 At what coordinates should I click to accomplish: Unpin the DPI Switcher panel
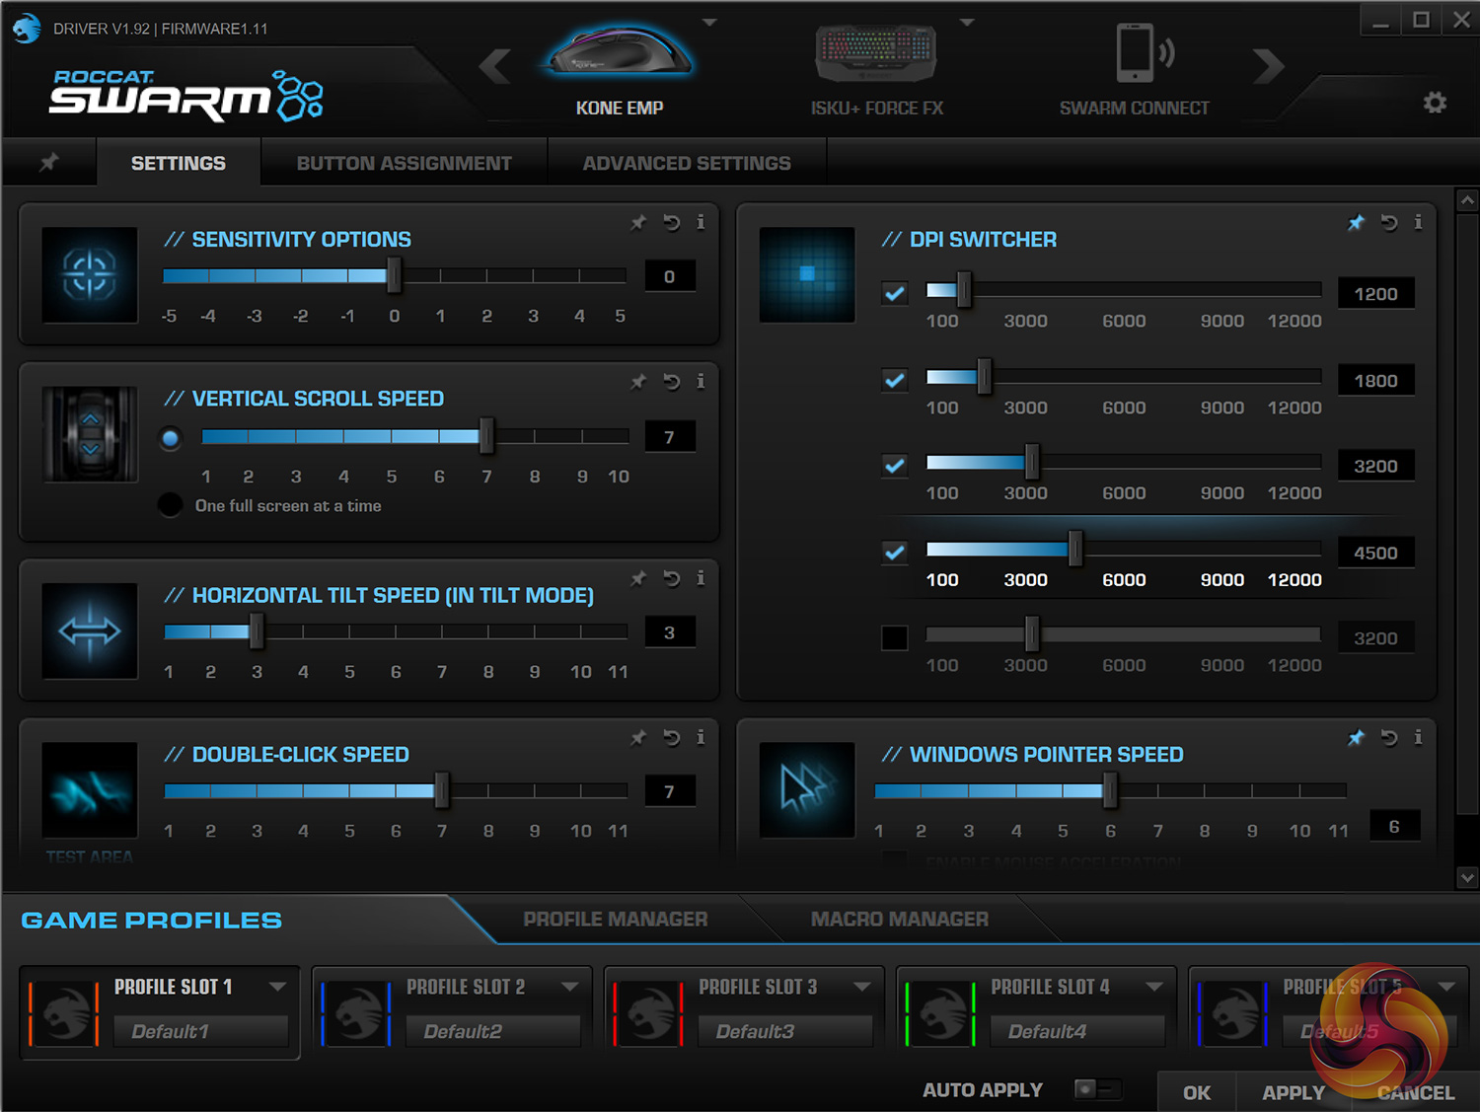(1356, 223)
